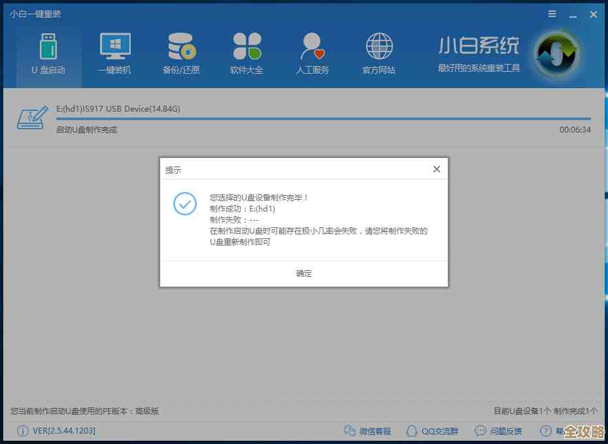Open the hamburger menu in the title bar
This screenshot has width=608, height=444.
551,14
